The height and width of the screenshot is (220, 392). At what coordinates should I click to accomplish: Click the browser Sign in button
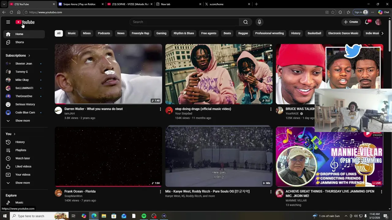tap(360, 12)
